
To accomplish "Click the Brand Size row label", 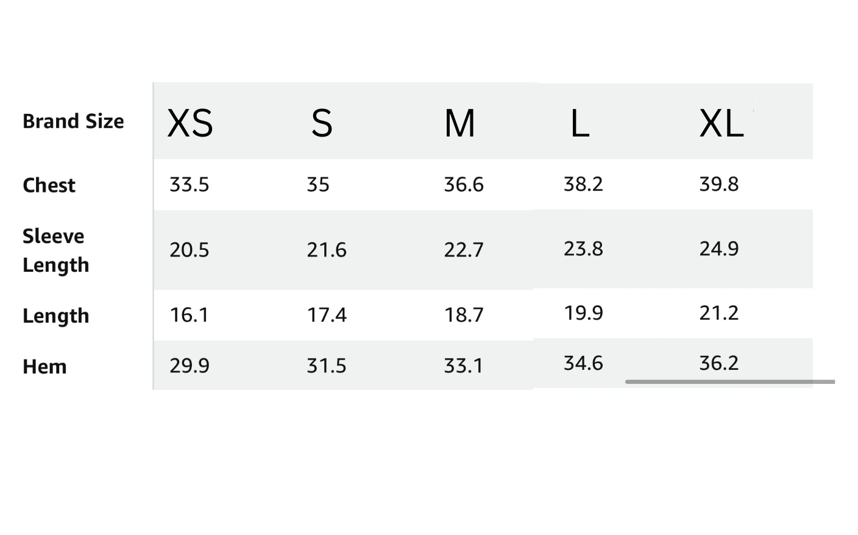I will pyautogui.click(x=73, y=121).
